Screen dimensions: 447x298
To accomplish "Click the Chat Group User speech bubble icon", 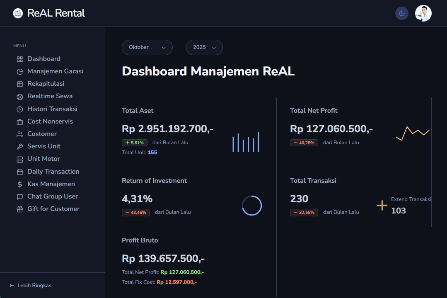I will [x=20, y=197].
